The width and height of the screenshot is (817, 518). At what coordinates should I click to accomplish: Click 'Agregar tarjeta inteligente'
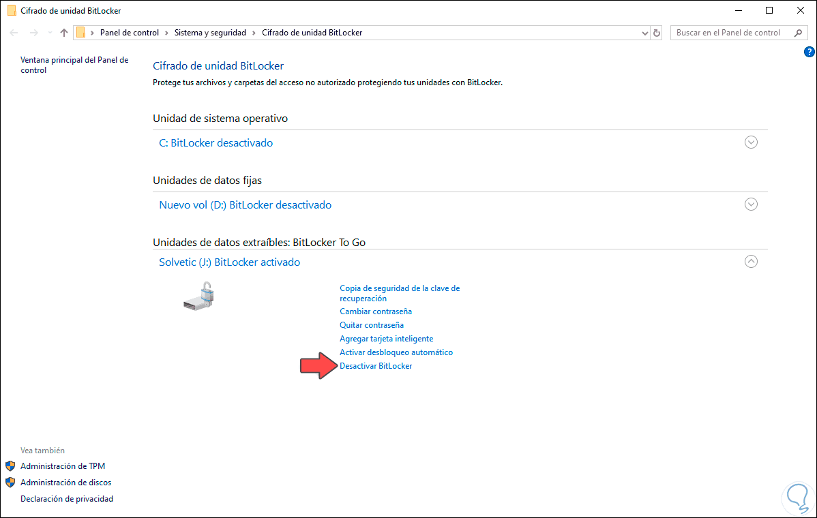386,338
